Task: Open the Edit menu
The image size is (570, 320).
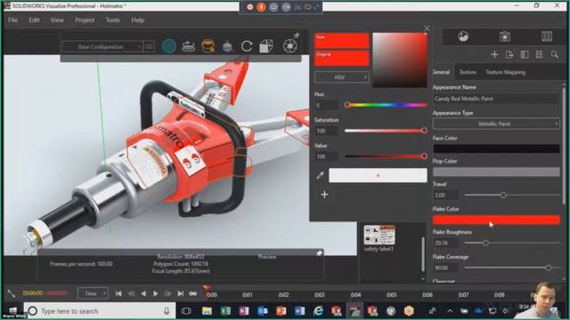Action: 34,20
